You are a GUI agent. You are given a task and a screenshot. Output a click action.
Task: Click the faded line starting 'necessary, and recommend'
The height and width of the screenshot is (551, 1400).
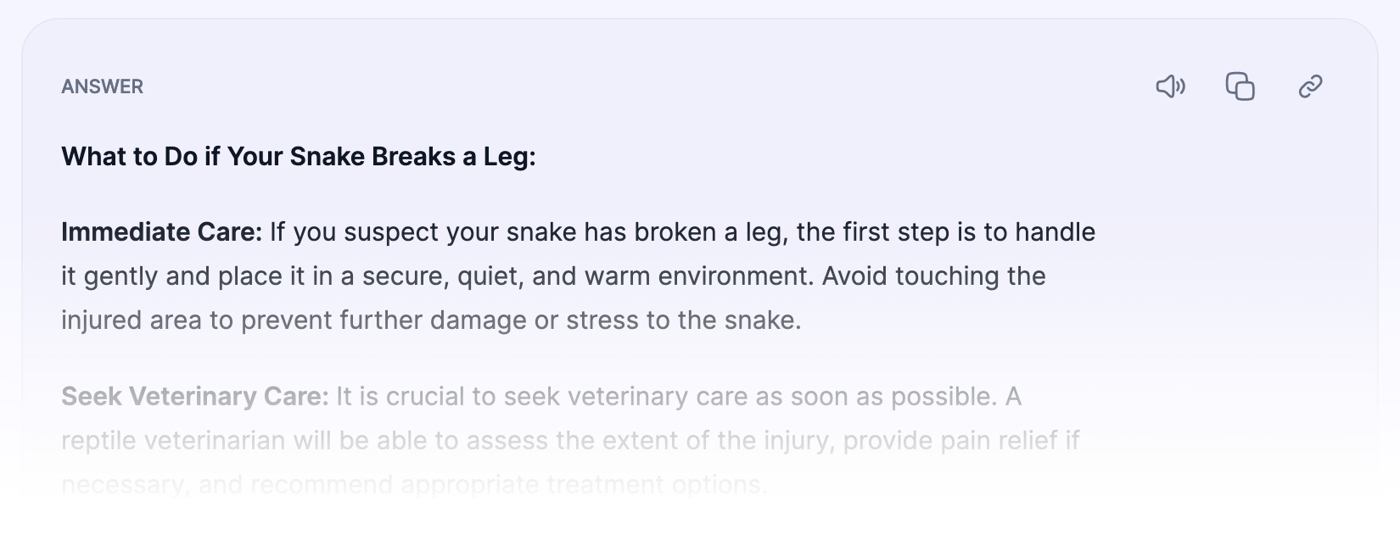click(x=414, y=485)
